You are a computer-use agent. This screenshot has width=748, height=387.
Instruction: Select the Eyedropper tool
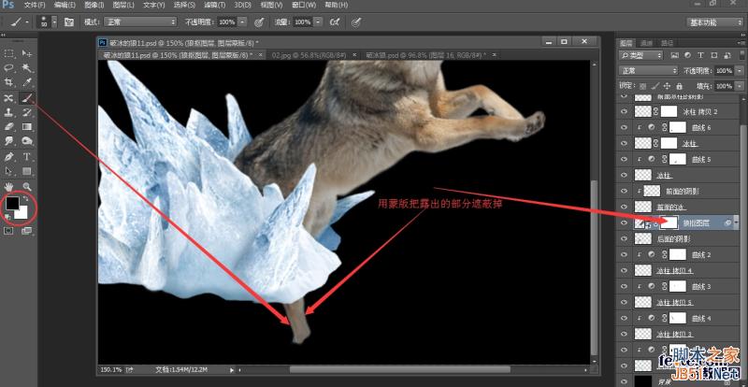tap(27, 83)
